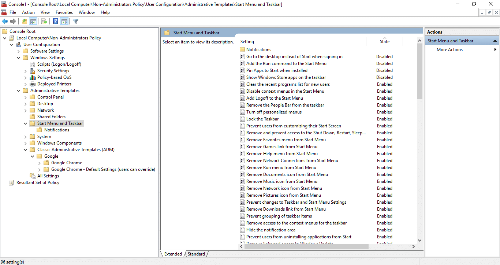
Task: Expand the Software Settings tree node
Action: tap(18, 51)
